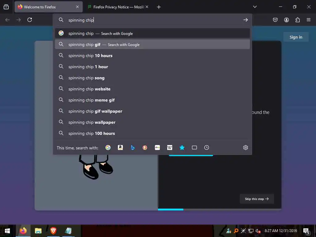Select suggestion 'spinning chip gif'
Screen dimensions: 316x237
point(152,44)
